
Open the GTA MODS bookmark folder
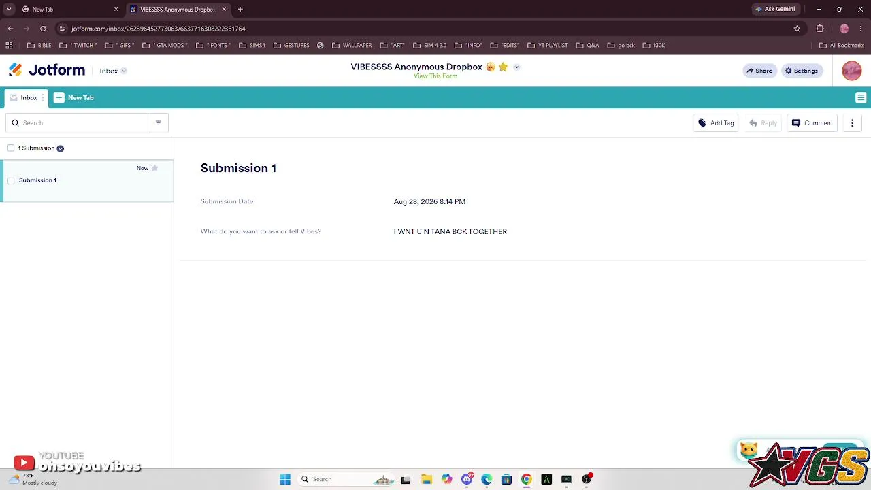point(164,46)
